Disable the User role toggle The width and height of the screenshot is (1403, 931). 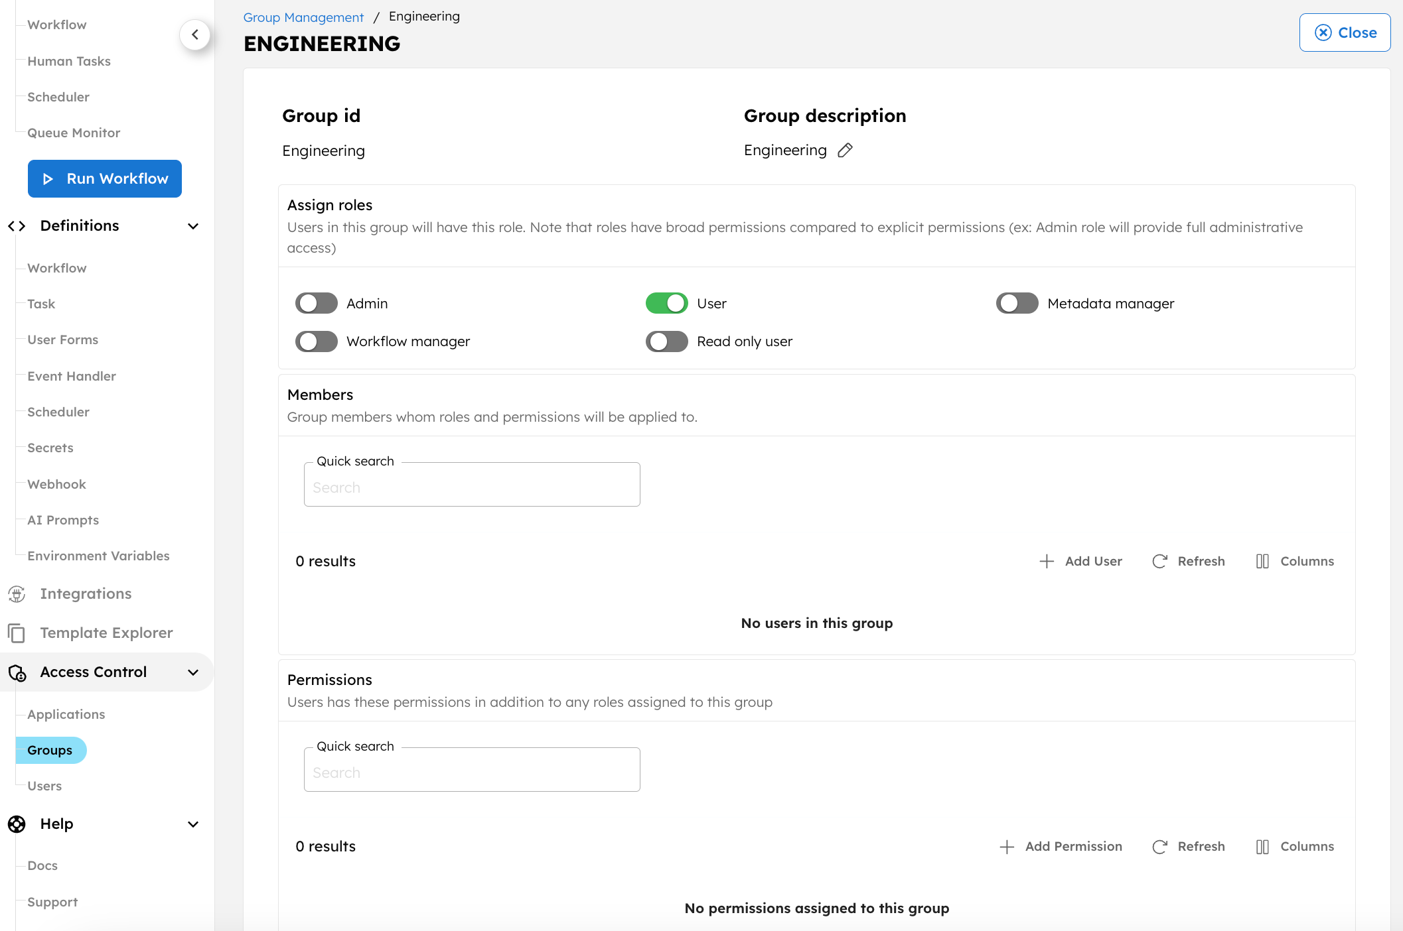(x=667, y=304)
